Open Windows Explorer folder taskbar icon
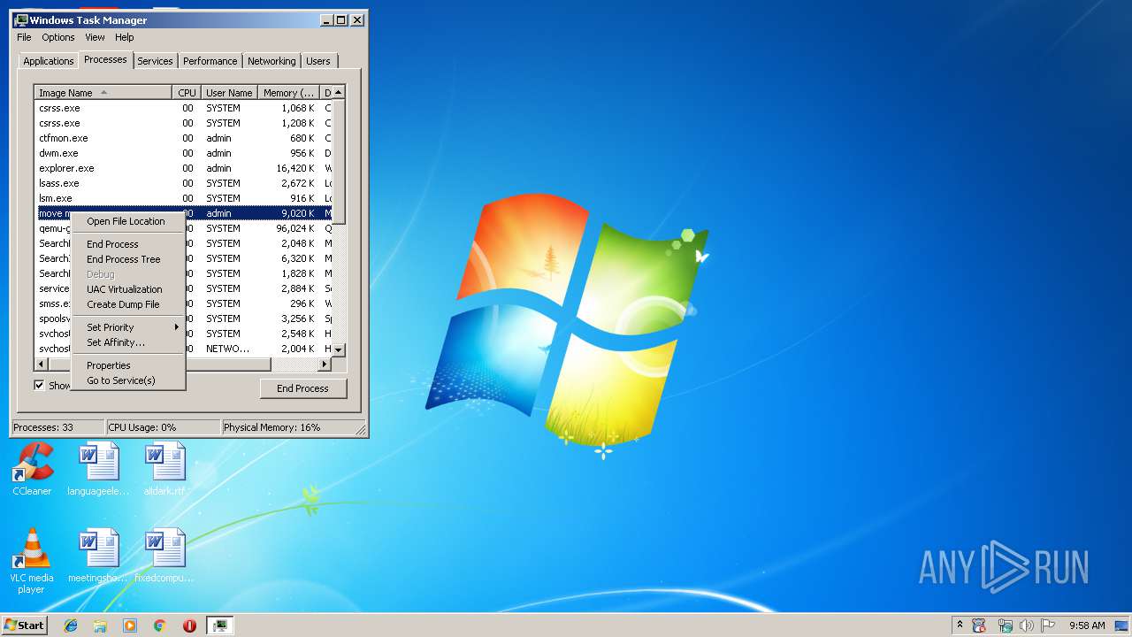The height and width of the screenshot is (637, 1132). click(x=100, y=625)
